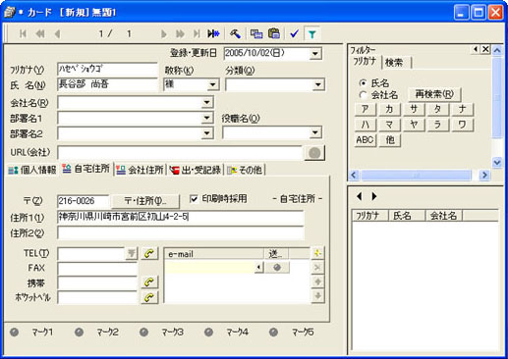Open the 登録・更新日 date dropdown
The width and height of the screenshot is (508, 359).
315,53
